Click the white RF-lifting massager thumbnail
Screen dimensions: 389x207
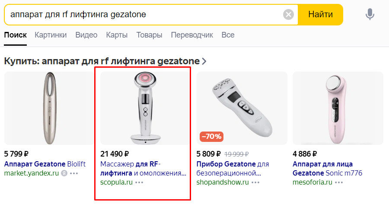pos(146,108)
